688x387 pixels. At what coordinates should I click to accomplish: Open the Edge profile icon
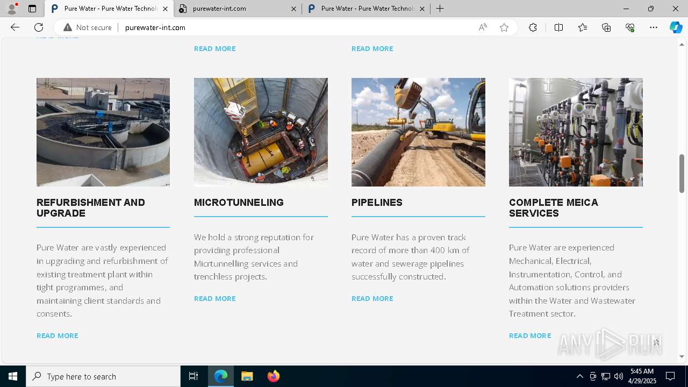tap(12, 9)
